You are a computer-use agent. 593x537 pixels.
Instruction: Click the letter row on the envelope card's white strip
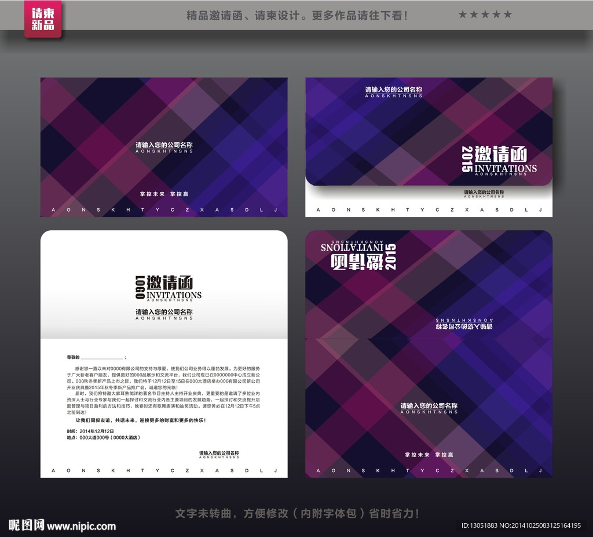[429, 210]
